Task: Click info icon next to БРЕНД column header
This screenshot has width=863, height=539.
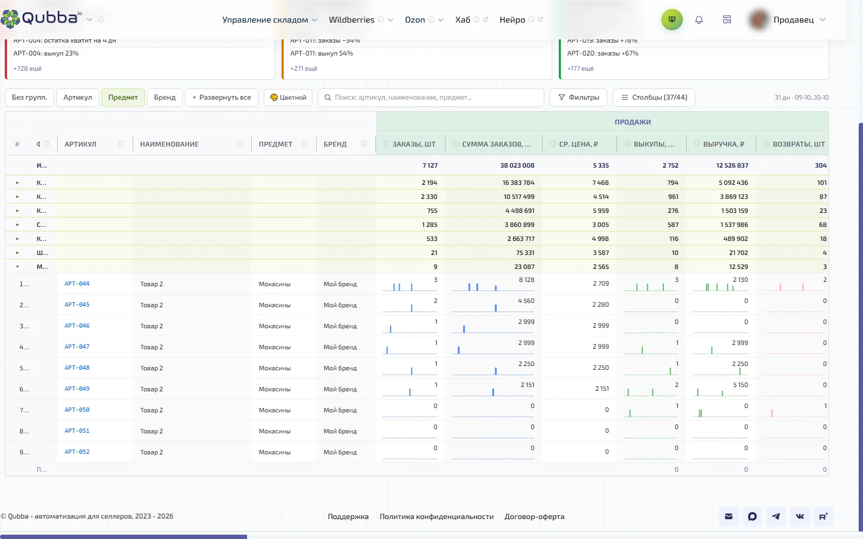Action: click(x=364, y=144)
